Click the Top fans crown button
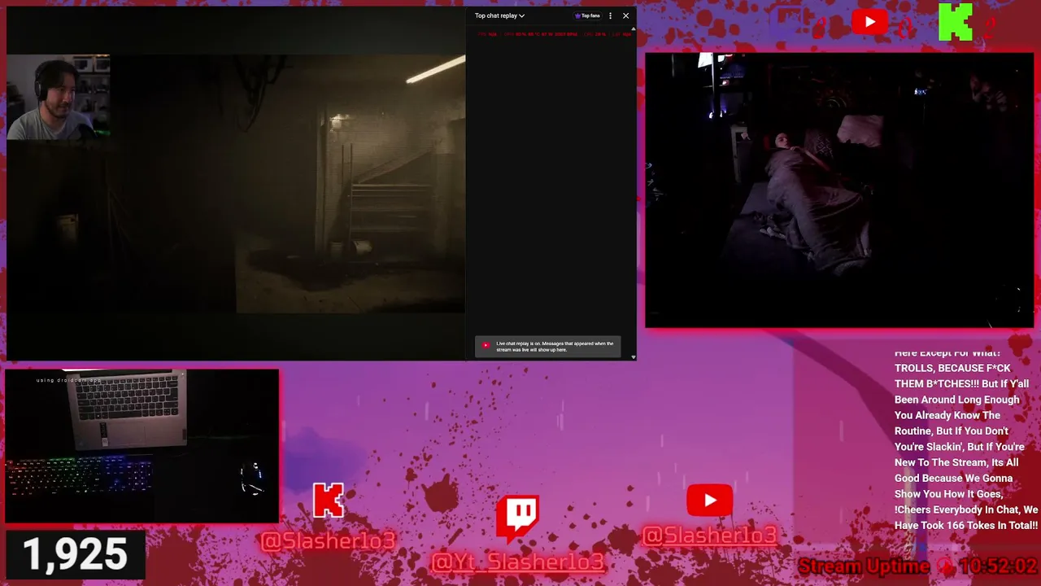 pyautogui.click(x=587, y=15)
